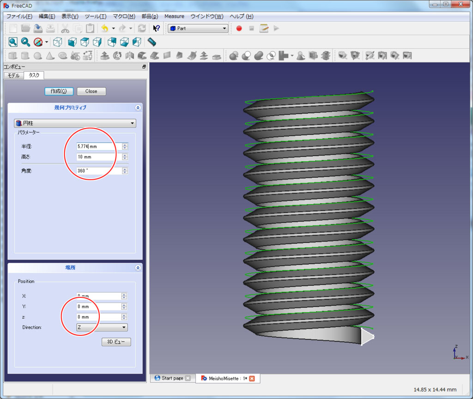473x399 pixels.
Task: Click the Refresh icon
Action: (x=142, y=28)
